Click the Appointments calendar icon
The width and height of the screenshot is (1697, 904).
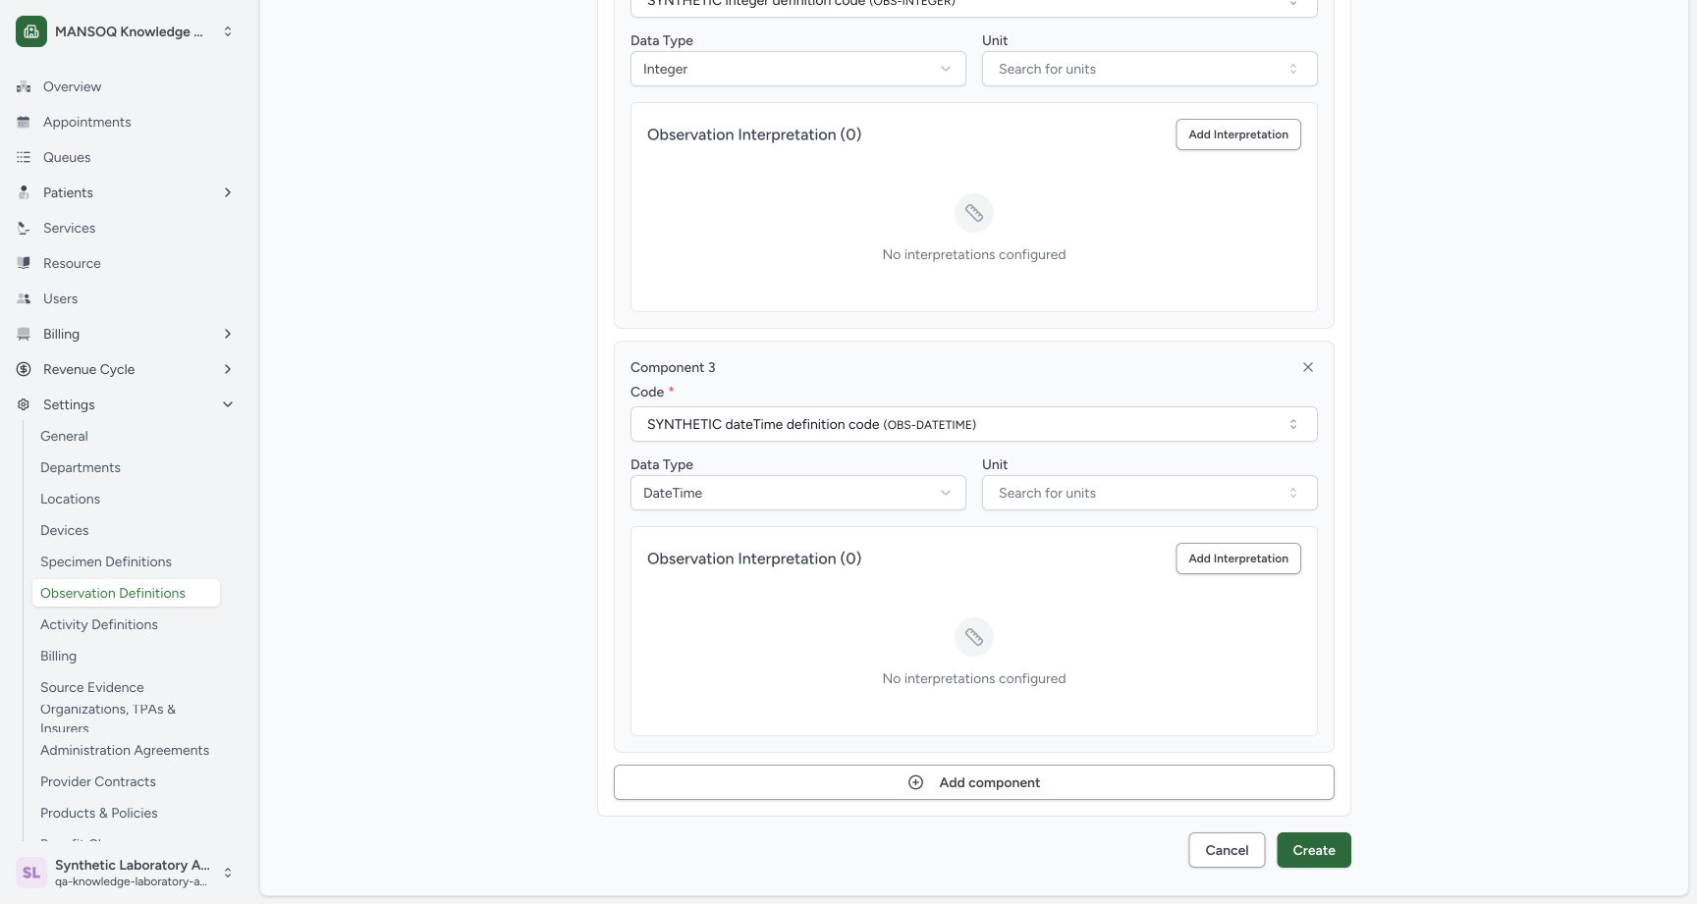click(24, 122)
